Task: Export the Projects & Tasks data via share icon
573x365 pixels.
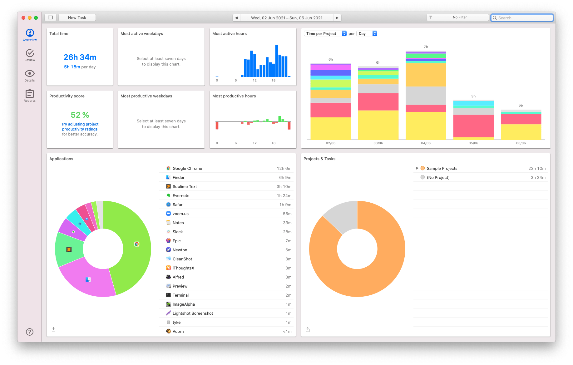Action: click(x=308, y=329)
